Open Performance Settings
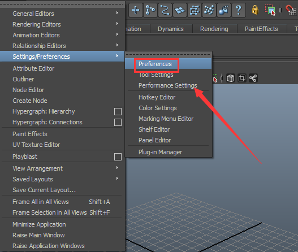The height and width of the screenshot is (252, 298). tap(169, 85)
